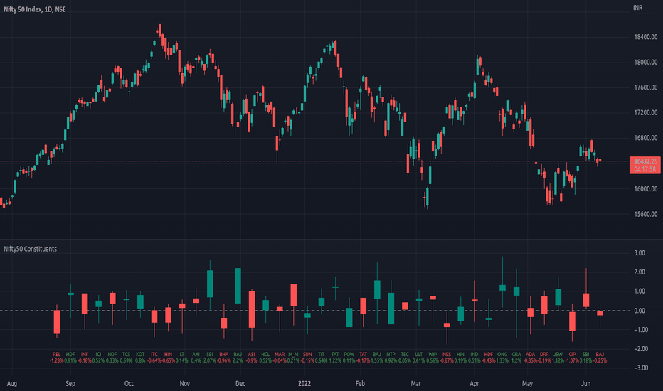Viewport: 663px width, 391px height.
Task: Select the SBI label showing 2.07%
Action: (210, 358)
